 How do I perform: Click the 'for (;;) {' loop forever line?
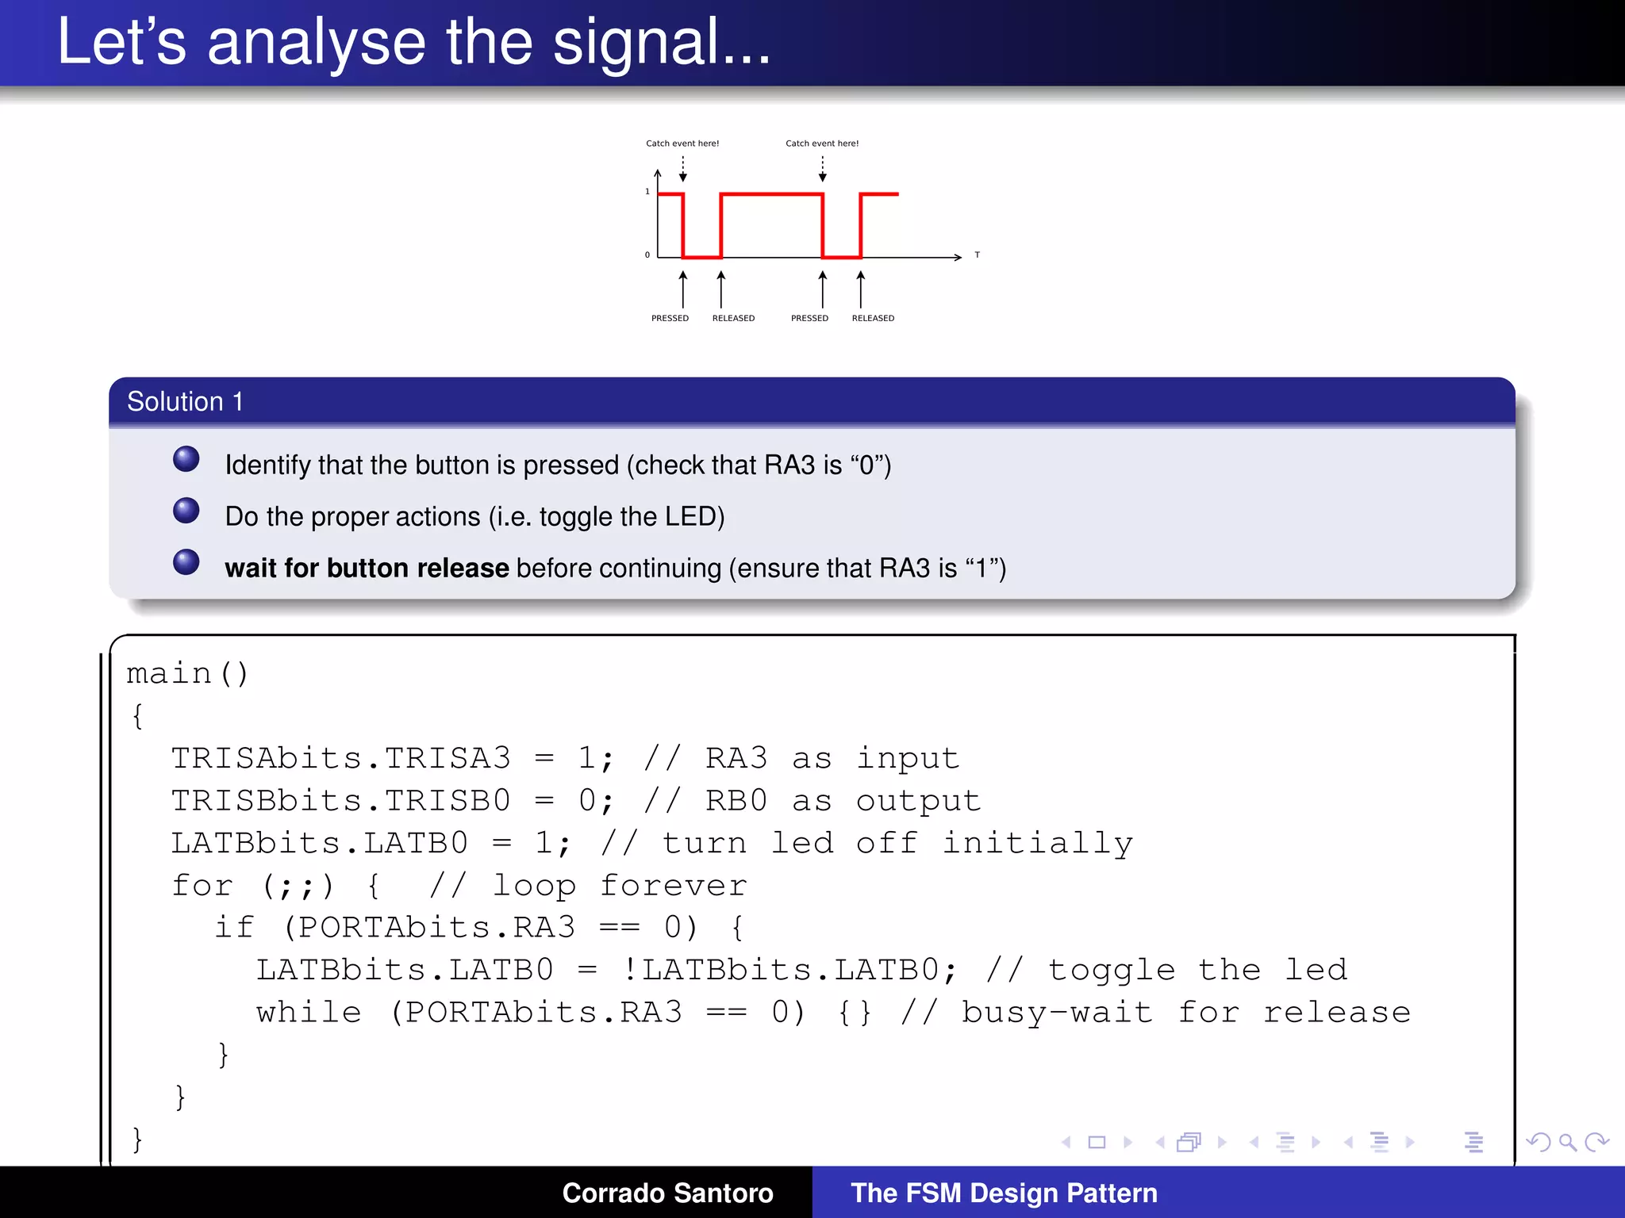459,886
